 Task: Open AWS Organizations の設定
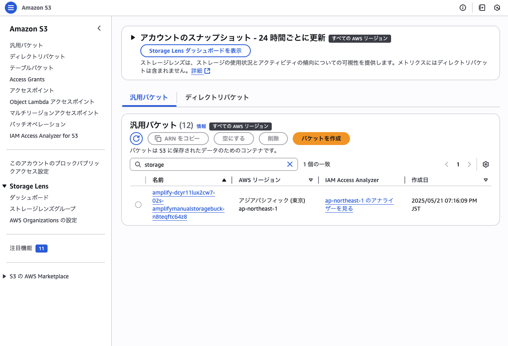(44, 220)
